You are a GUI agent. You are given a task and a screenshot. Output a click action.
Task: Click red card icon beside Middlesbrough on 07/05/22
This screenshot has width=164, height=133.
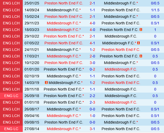coord(138,43)
